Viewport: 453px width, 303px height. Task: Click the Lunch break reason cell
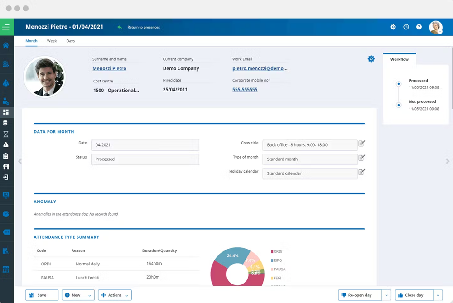[87, 278]
